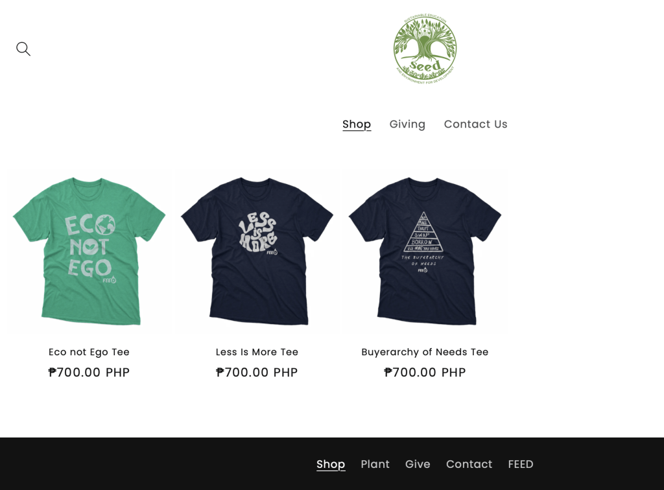Select Shop in the footer menu
Screen dimensions: 664x490
click(331, 464)
